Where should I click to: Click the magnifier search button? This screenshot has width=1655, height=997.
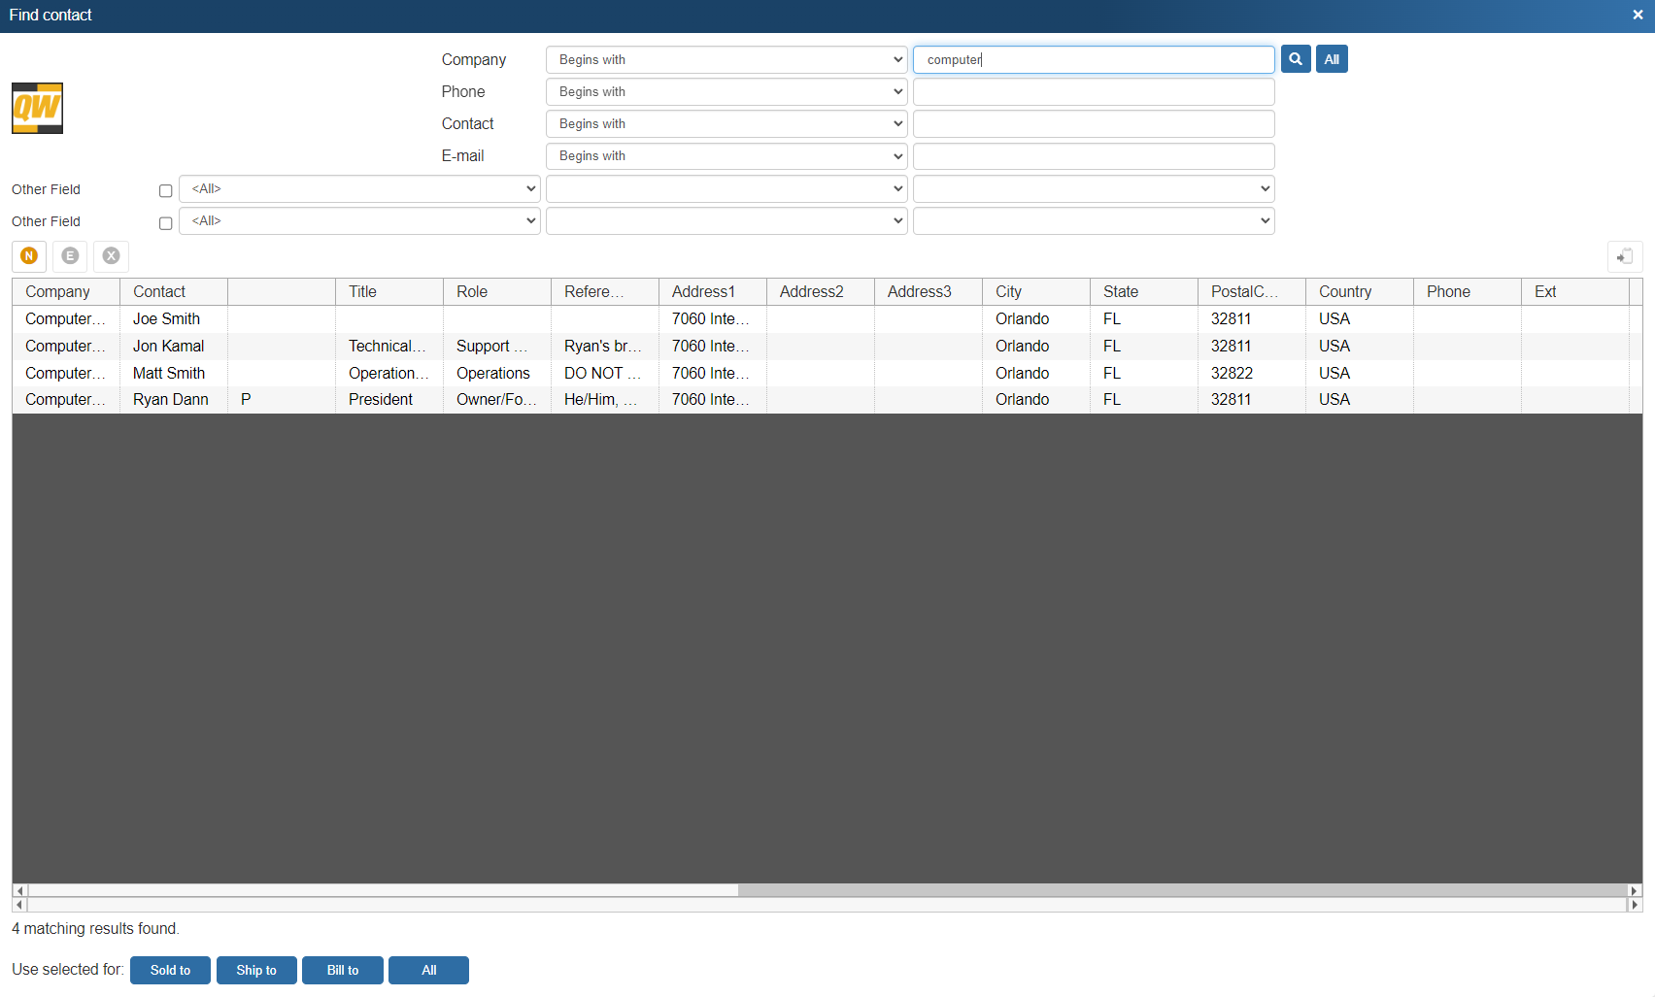coord(1295,59)
